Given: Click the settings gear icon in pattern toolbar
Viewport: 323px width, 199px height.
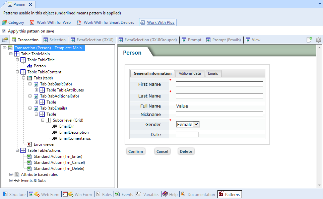Looking at the screenshot, I should tap(318, 40).
